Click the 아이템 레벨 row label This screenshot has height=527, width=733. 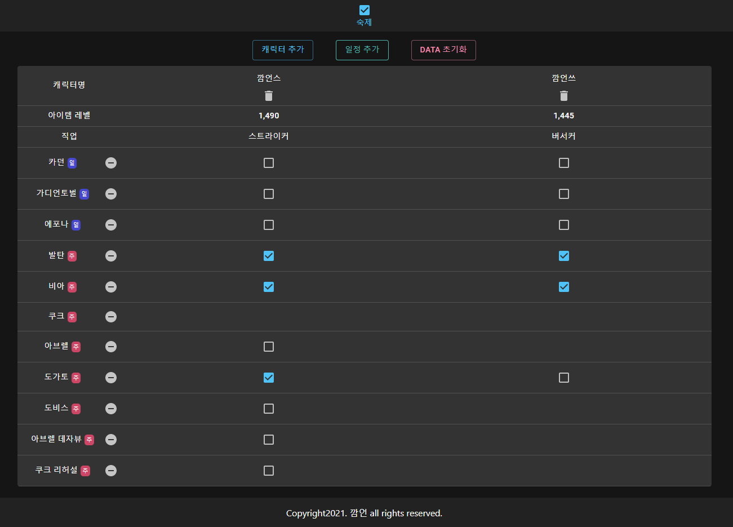pos(69,116)
